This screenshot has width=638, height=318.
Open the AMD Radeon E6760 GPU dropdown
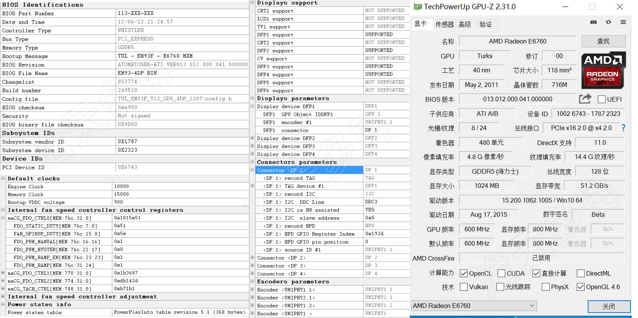[474, 306]
